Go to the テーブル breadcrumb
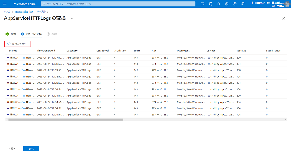Image resolution: width=291 pixels, height=155 pixels. pos(41,12)
